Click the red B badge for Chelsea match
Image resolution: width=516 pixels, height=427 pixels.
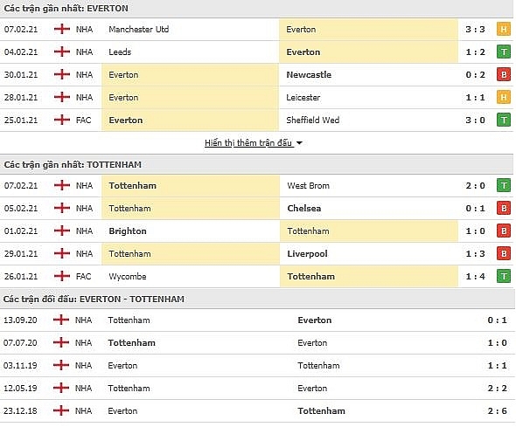click(x=503, y=208)
